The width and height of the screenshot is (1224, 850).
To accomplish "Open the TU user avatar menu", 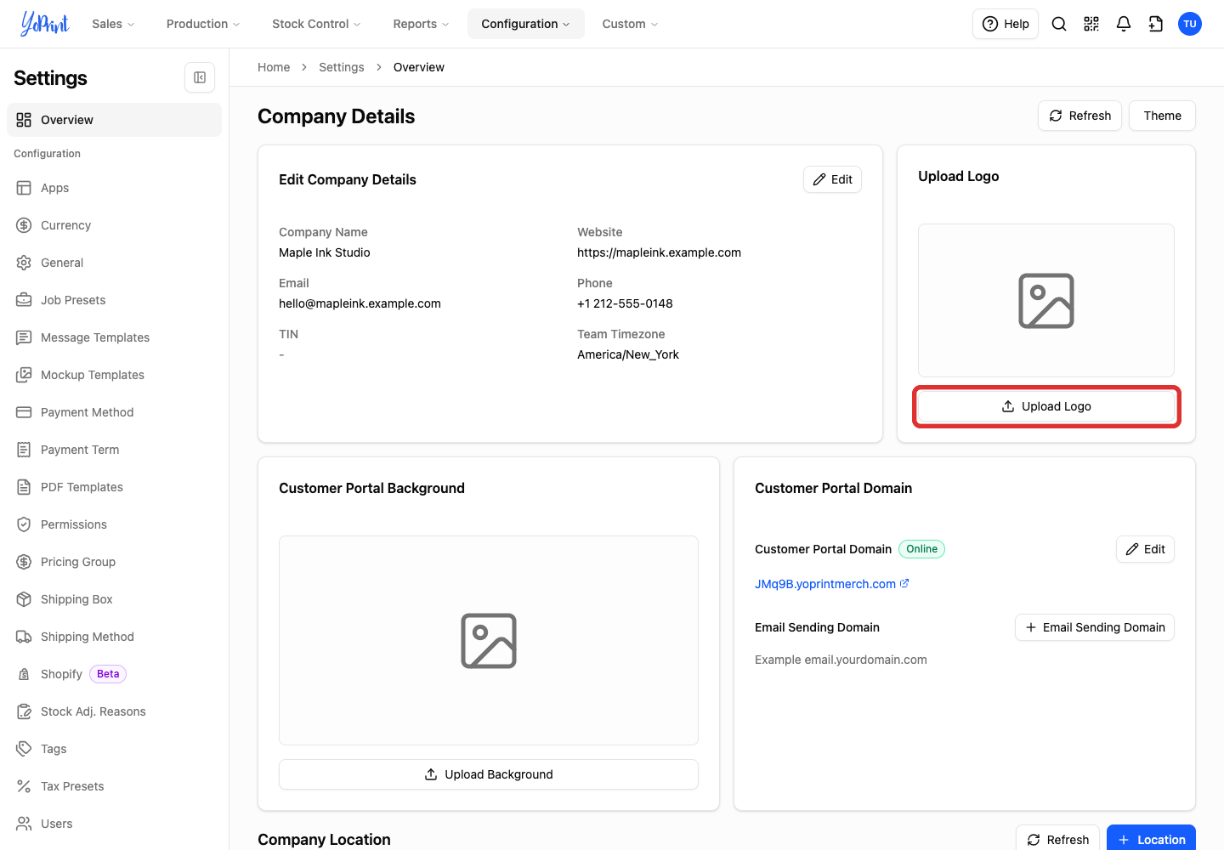I will 1190,24.
